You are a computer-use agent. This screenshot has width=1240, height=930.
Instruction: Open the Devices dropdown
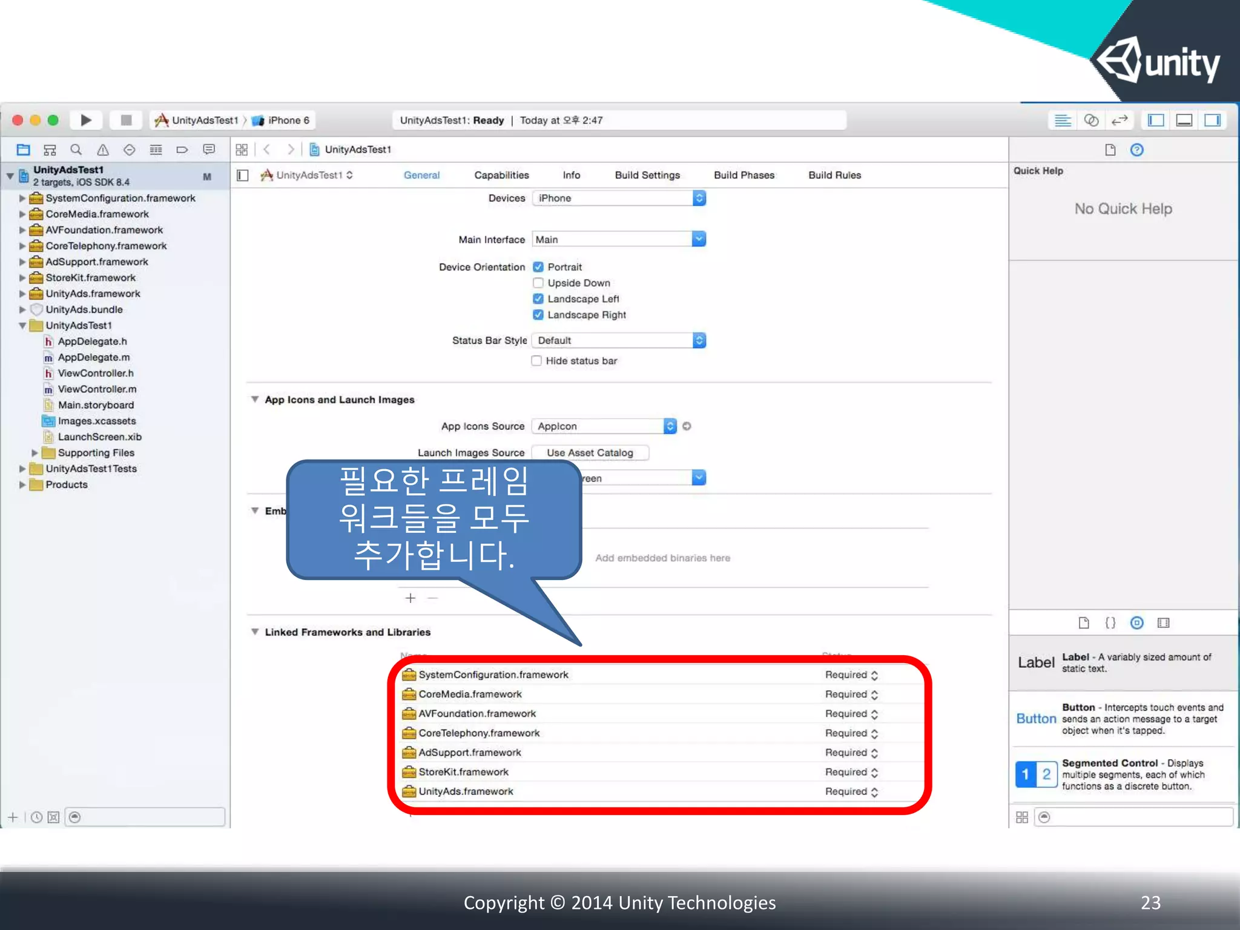pyautogui.click(x=619, y=199)
